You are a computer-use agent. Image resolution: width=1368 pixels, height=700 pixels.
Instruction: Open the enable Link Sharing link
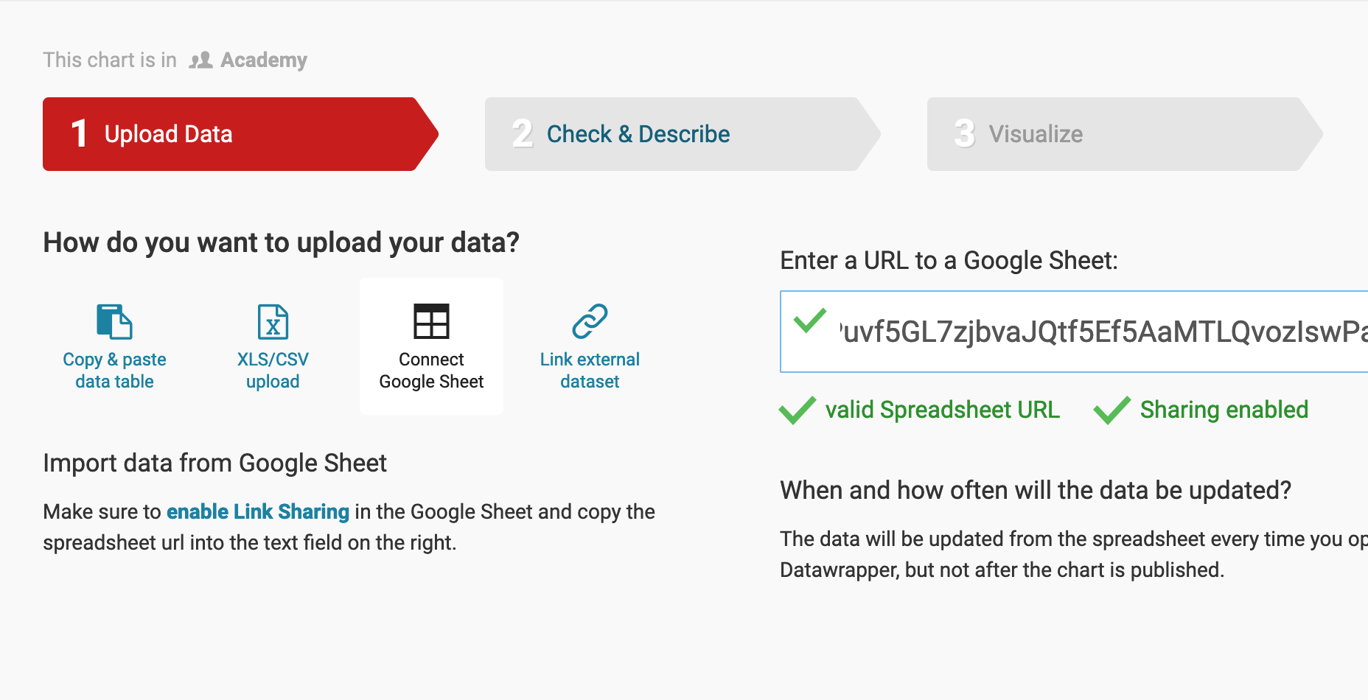click(x=258, y=511)
